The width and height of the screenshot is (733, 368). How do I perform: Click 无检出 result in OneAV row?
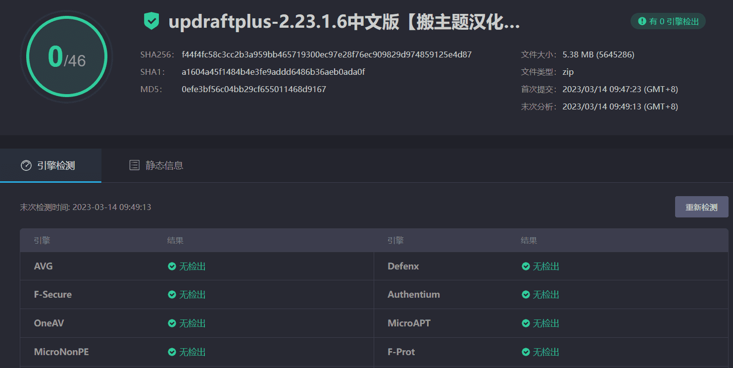(192, 323)
